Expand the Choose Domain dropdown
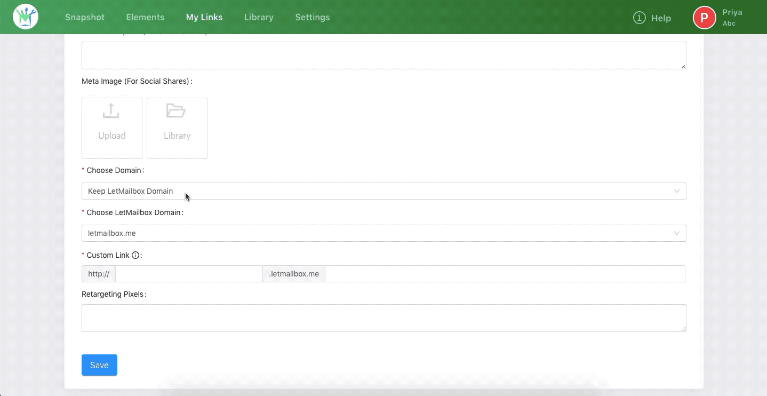The width and height of the screenshot is (767, 396). (384, 191)
